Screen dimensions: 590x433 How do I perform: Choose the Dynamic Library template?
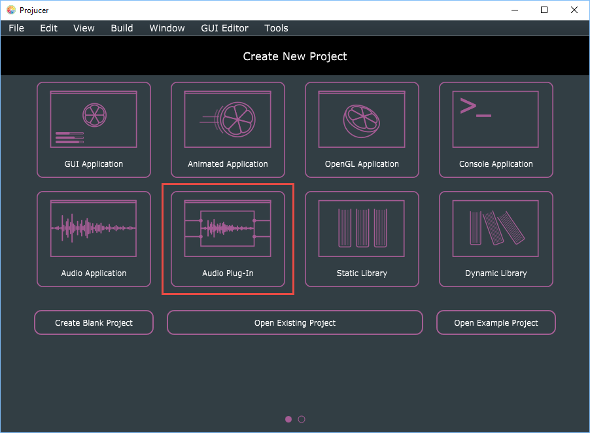click(x=496, y=239)
